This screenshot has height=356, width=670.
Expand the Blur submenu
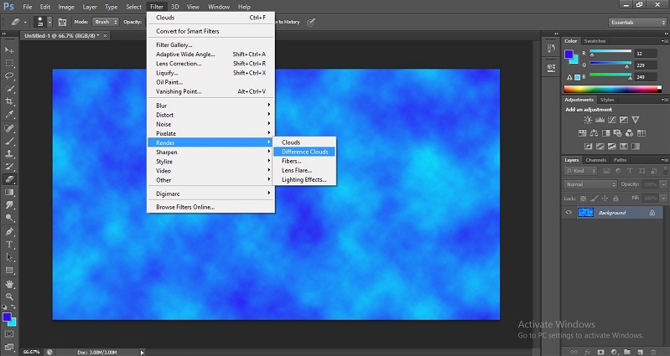pos(210,106)
